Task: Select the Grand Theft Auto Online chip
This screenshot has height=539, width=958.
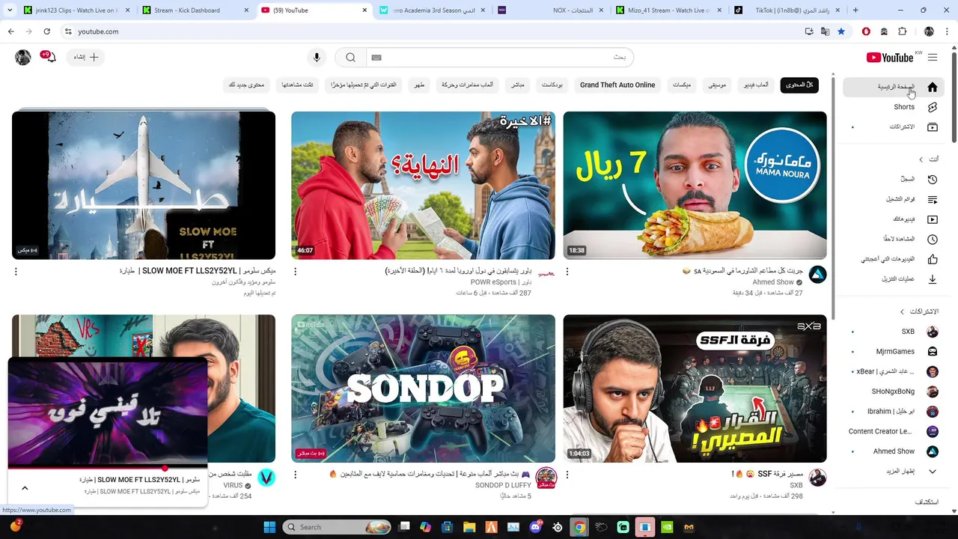Action: pos(617,85)
